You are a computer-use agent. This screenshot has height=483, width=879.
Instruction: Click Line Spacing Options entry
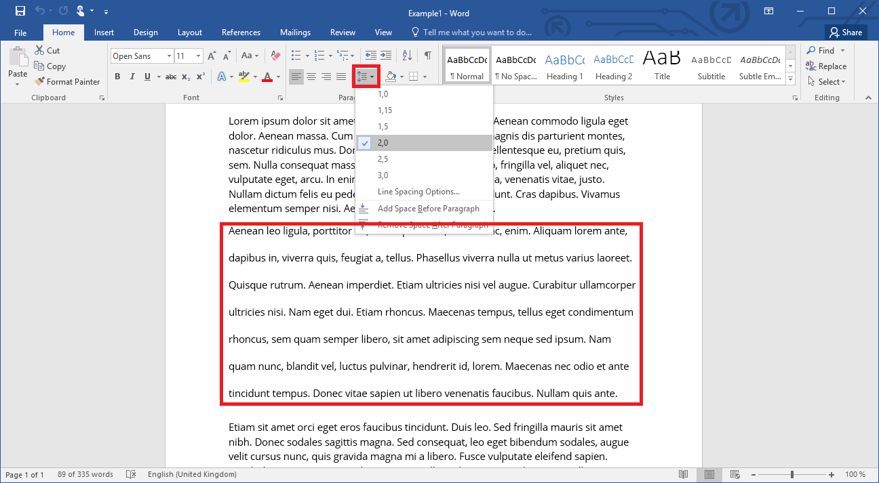pyautogui.click(x=408, y=192)
